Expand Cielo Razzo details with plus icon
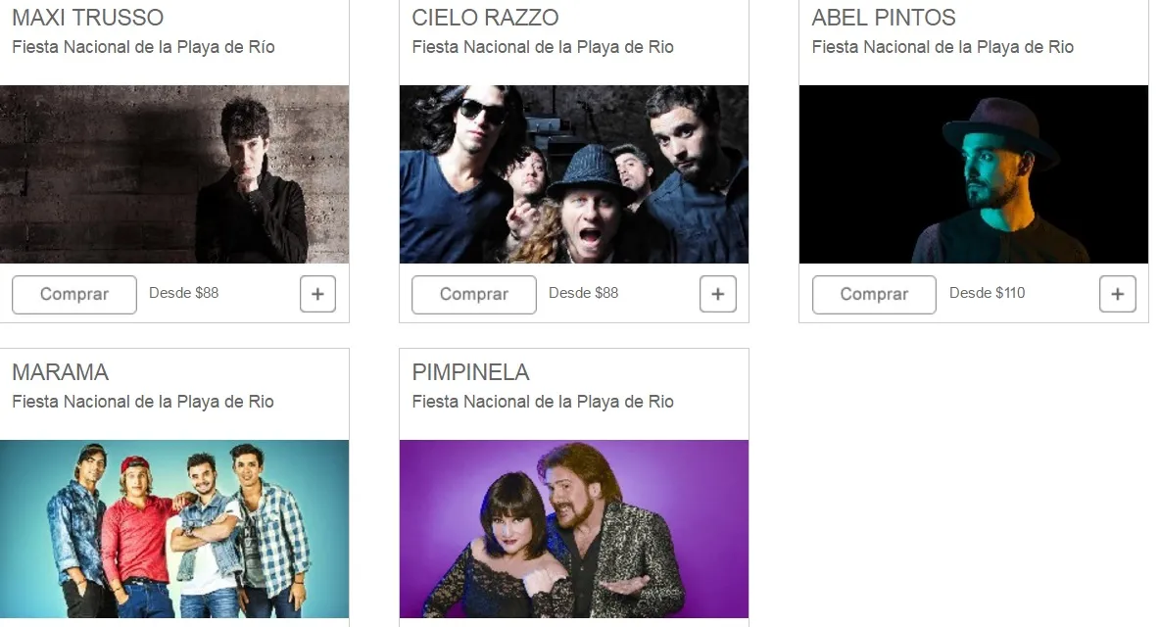Screen dimensions: 1160x627 tap(717, 294)
